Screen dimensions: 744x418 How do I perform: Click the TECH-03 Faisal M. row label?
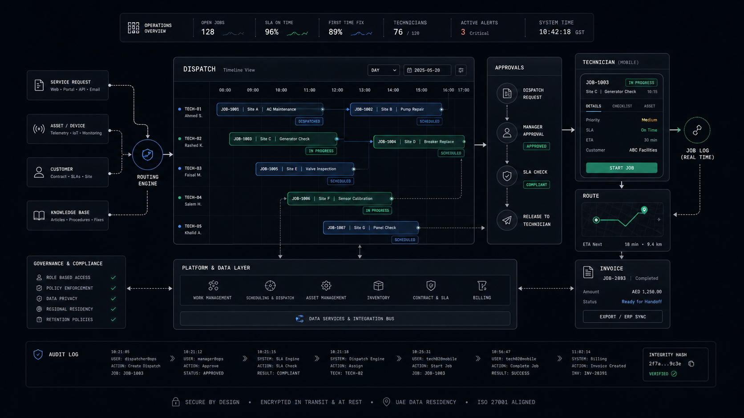[x=193, y=171]
